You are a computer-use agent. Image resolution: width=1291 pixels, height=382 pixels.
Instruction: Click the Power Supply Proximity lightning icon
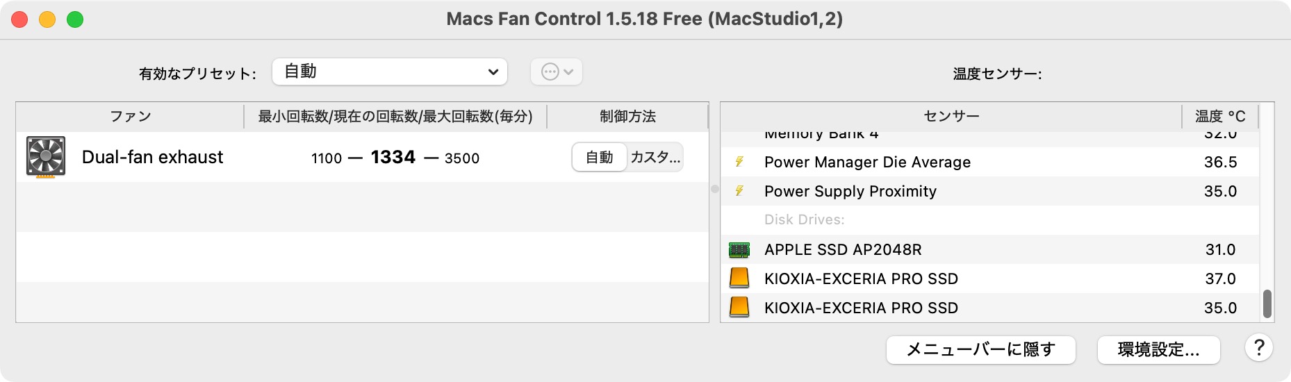click(739, 191)
